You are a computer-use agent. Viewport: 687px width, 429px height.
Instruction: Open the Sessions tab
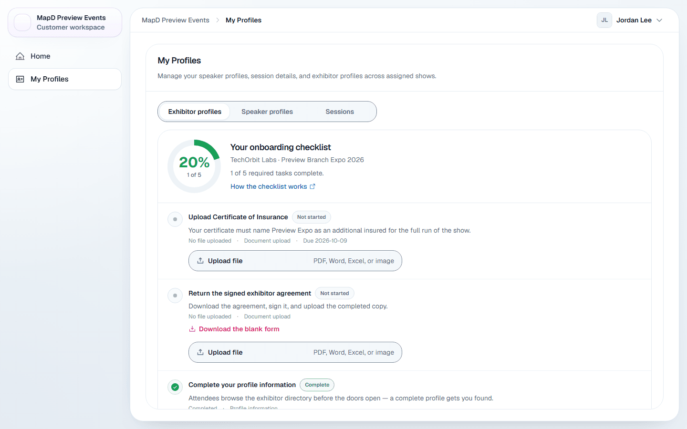point(340,112)
